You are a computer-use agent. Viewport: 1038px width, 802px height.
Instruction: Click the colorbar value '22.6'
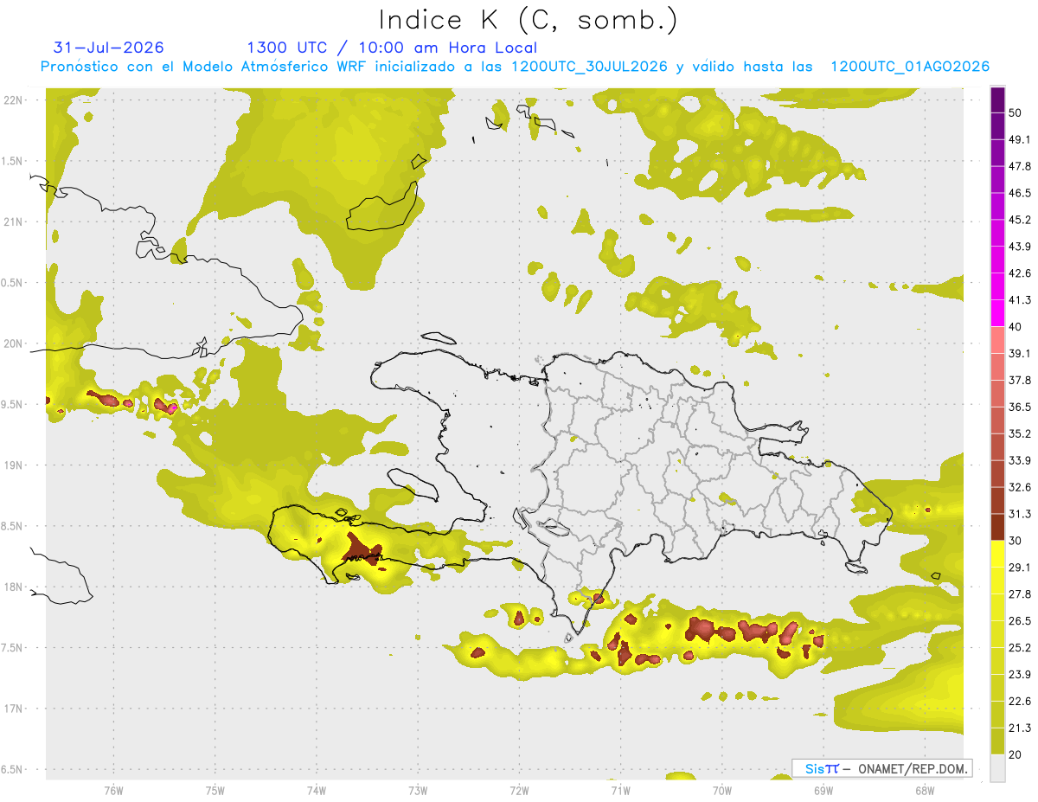[1020, 702]
